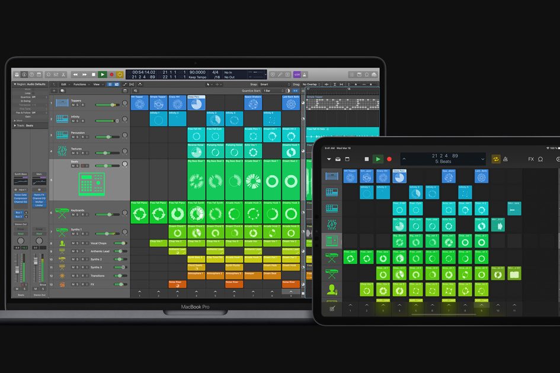Screen dimensions: 560x373
Task: Tap the metronome icon on iPad
Action: point(505,159)
